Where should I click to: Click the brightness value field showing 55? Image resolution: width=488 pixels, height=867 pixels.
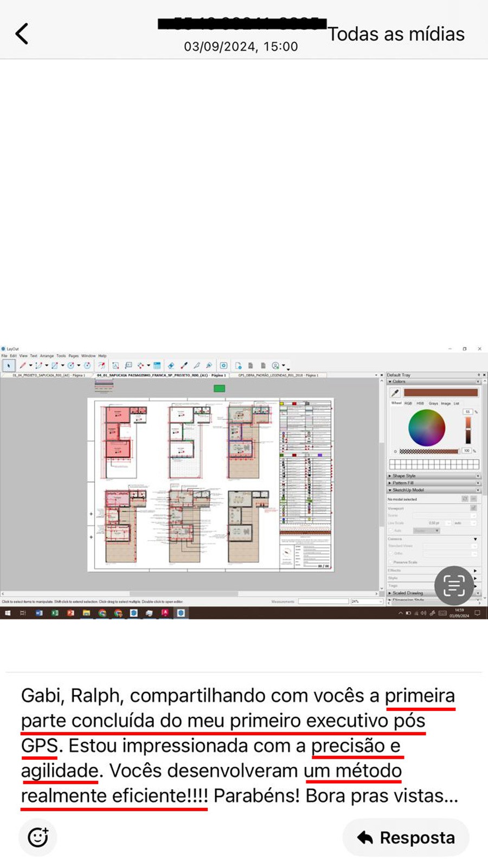[467, 412]
